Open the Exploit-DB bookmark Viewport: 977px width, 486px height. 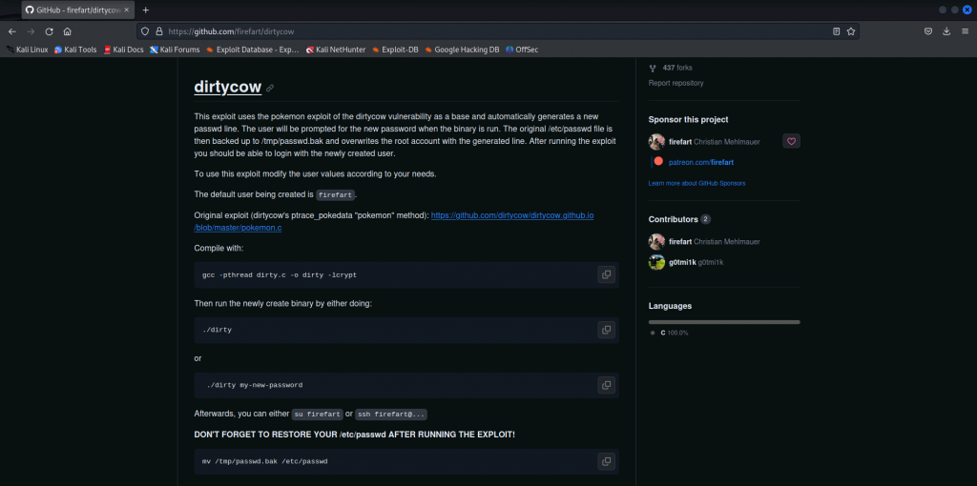coord(395,50)
